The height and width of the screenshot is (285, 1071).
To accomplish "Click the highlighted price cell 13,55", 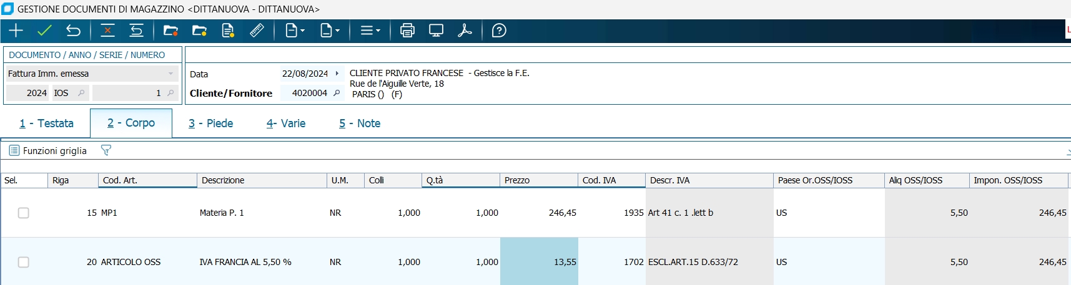I will 539,262.
